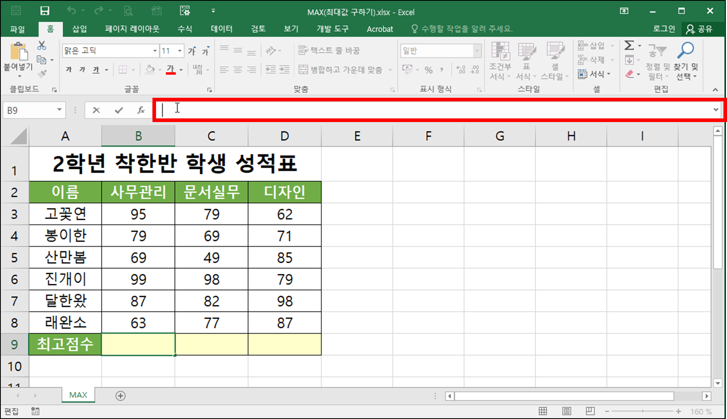The width and height of the screenshot is (727, 419).
Task: Toggle underline formatting
Action: pyautogui.click(x=95, y=69)
